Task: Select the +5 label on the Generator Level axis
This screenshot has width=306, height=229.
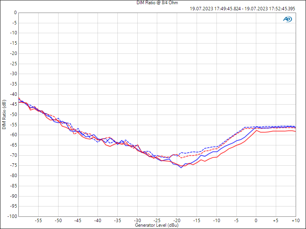Action: point(275,221)
